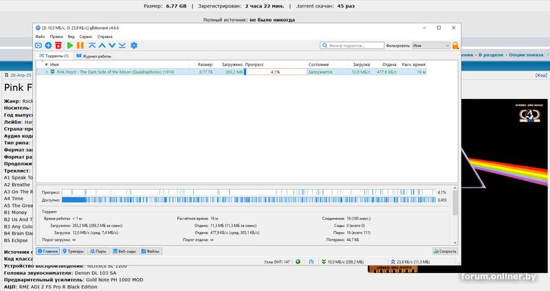
Task: Focus the Фильтр торрентов search field
Action: (x=352, y=45)
